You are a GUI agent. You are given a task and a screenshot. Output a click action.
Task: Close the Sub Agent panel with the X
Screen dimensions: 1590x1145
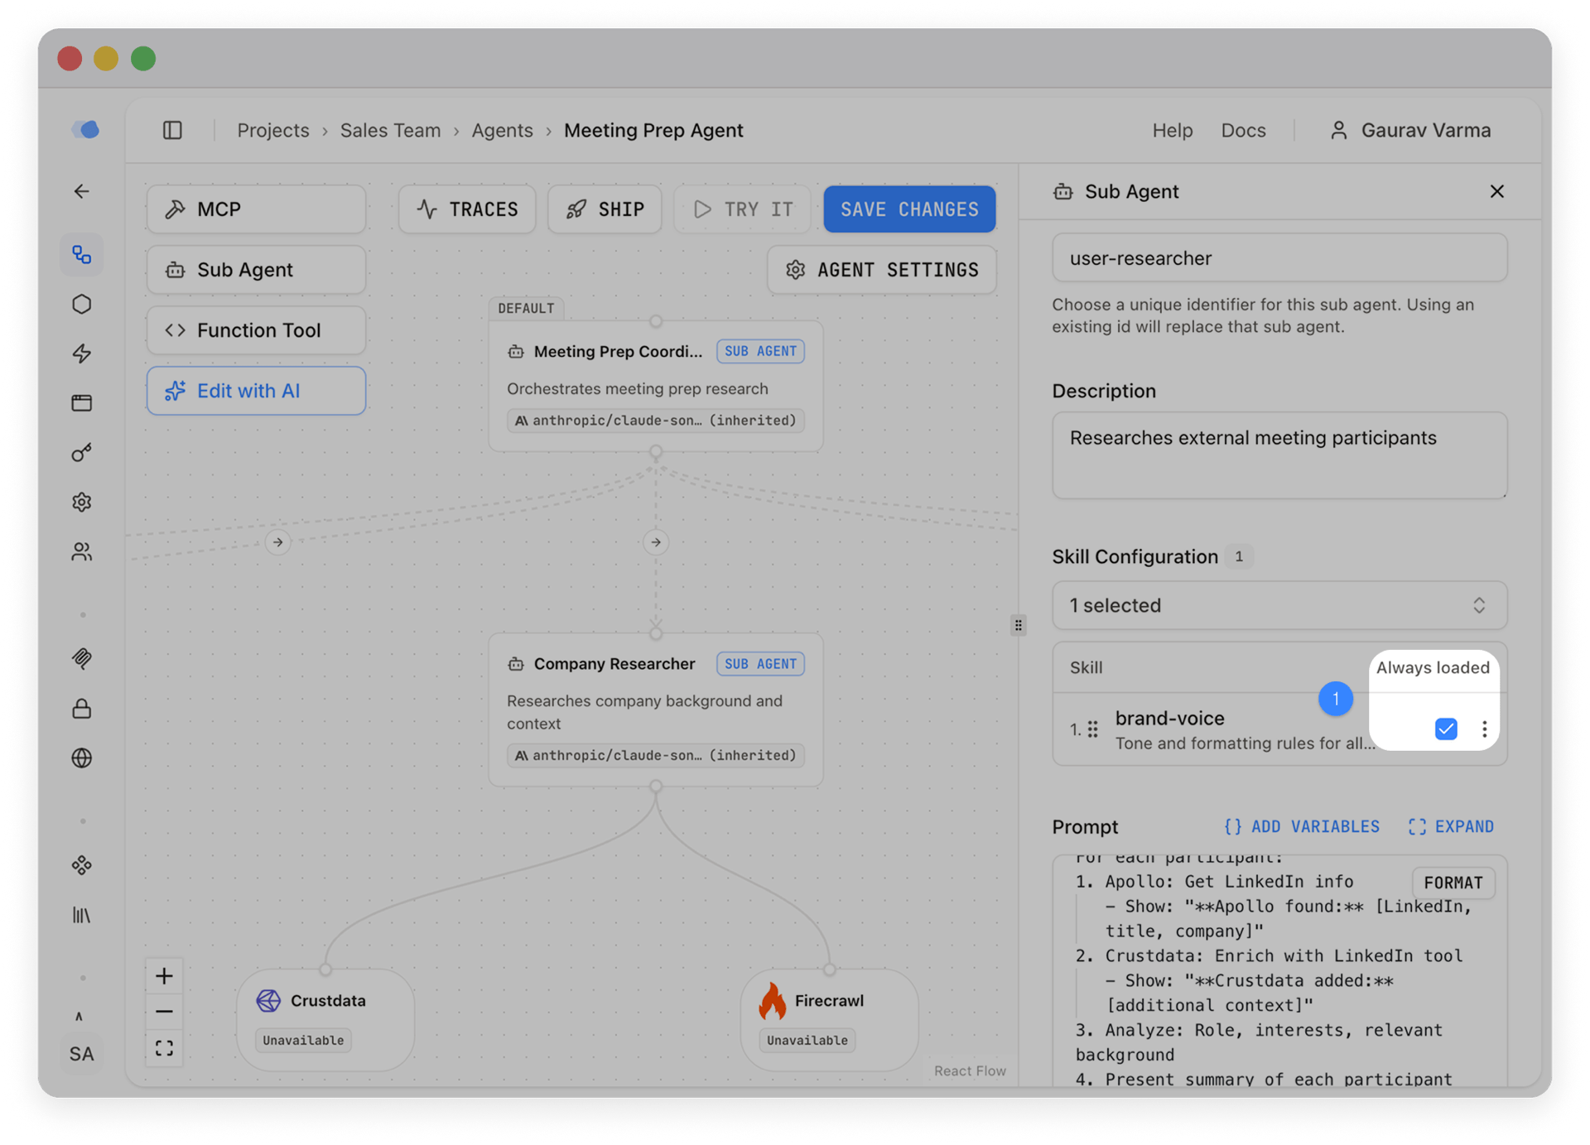point(1497,191)
